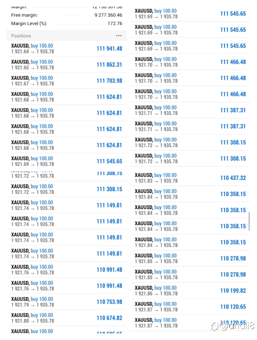Screen dimensions: 257x340
Task: Click the right-side scrollbar handle
Action: coord(249,221)
